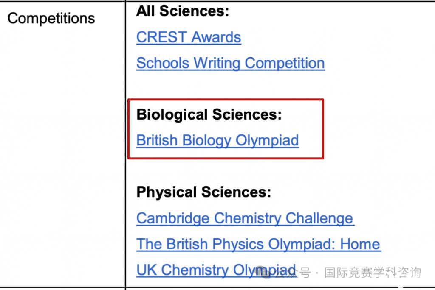Click blank space inside red box beside Biology link

tap(311, 140)
